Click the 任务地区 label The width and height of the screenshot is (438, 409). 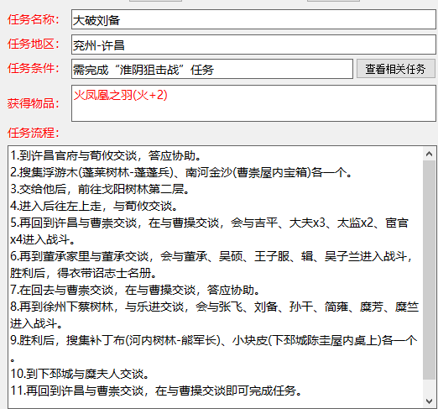(34, 44)
